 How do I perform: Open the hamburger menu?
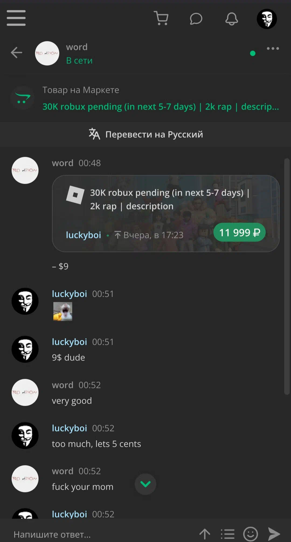16,18
